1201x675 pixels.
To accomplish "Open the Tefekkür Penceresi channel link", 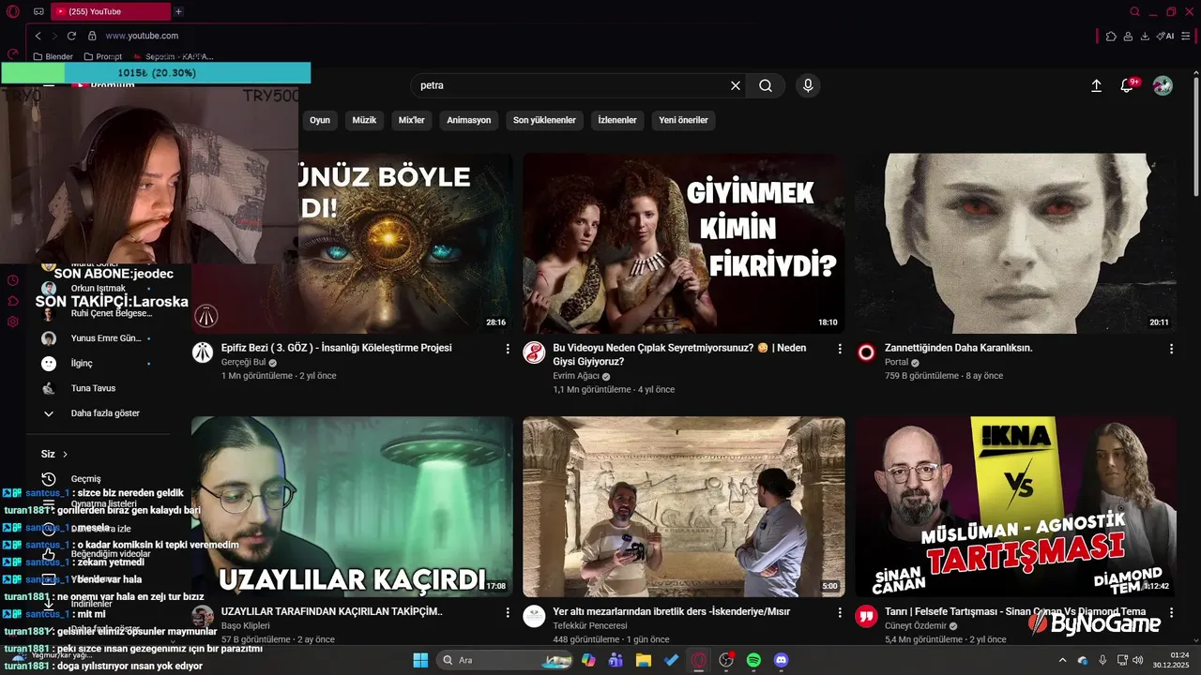I will click(590, 625).
